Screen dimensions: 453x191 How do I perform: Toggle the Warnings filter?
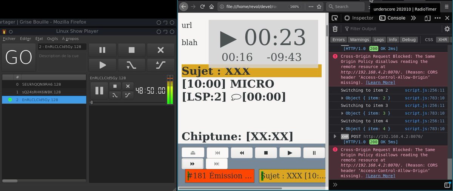359,40
